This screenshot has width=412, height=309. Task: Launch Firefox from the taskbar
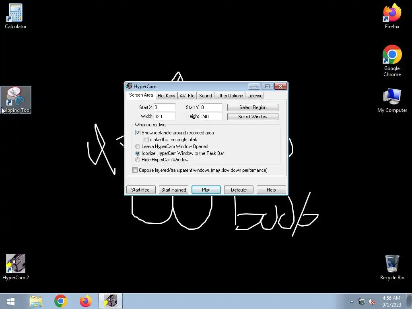click(86, 301)
